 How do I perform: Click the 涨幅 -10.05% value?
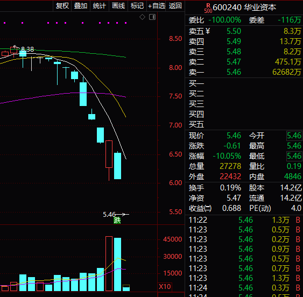pyautogui.click(x=227, y=156)
